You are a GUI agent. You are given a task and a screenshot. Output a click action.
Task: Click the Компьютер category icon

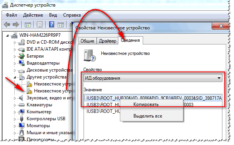click(x=22, y=112)
